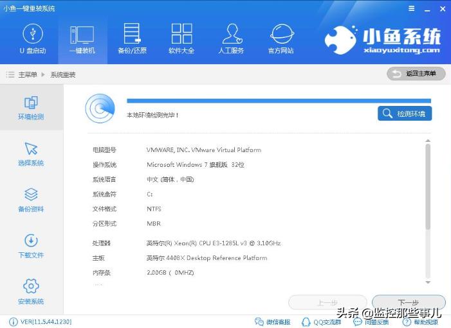Image resolution: width=451 pixels, height=328 pixels.
Task: Click 返回主菜单 button
Action: pyautogui.click(x=416, y=74)
